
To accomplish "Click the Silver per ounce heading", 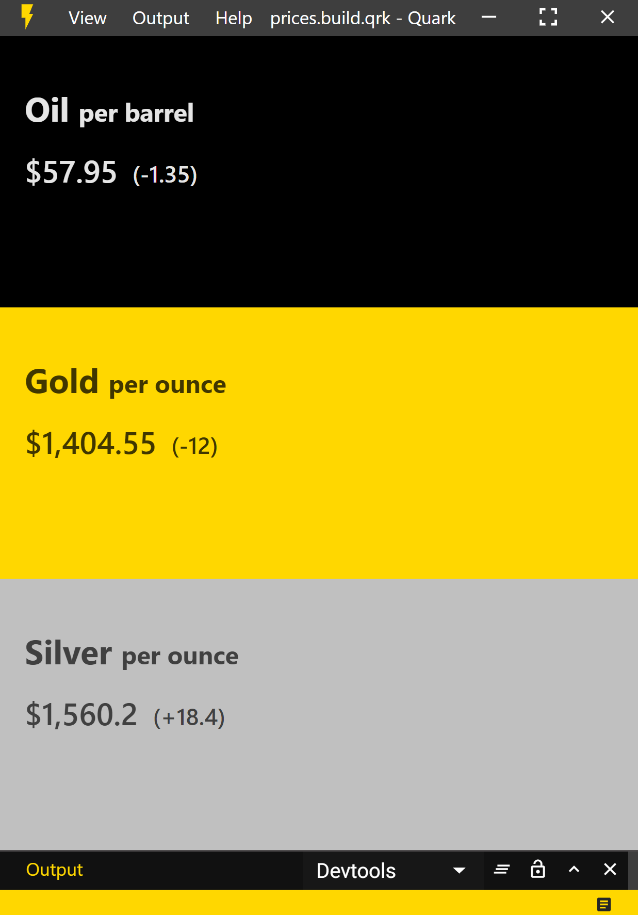I will [x=132, y=653].
